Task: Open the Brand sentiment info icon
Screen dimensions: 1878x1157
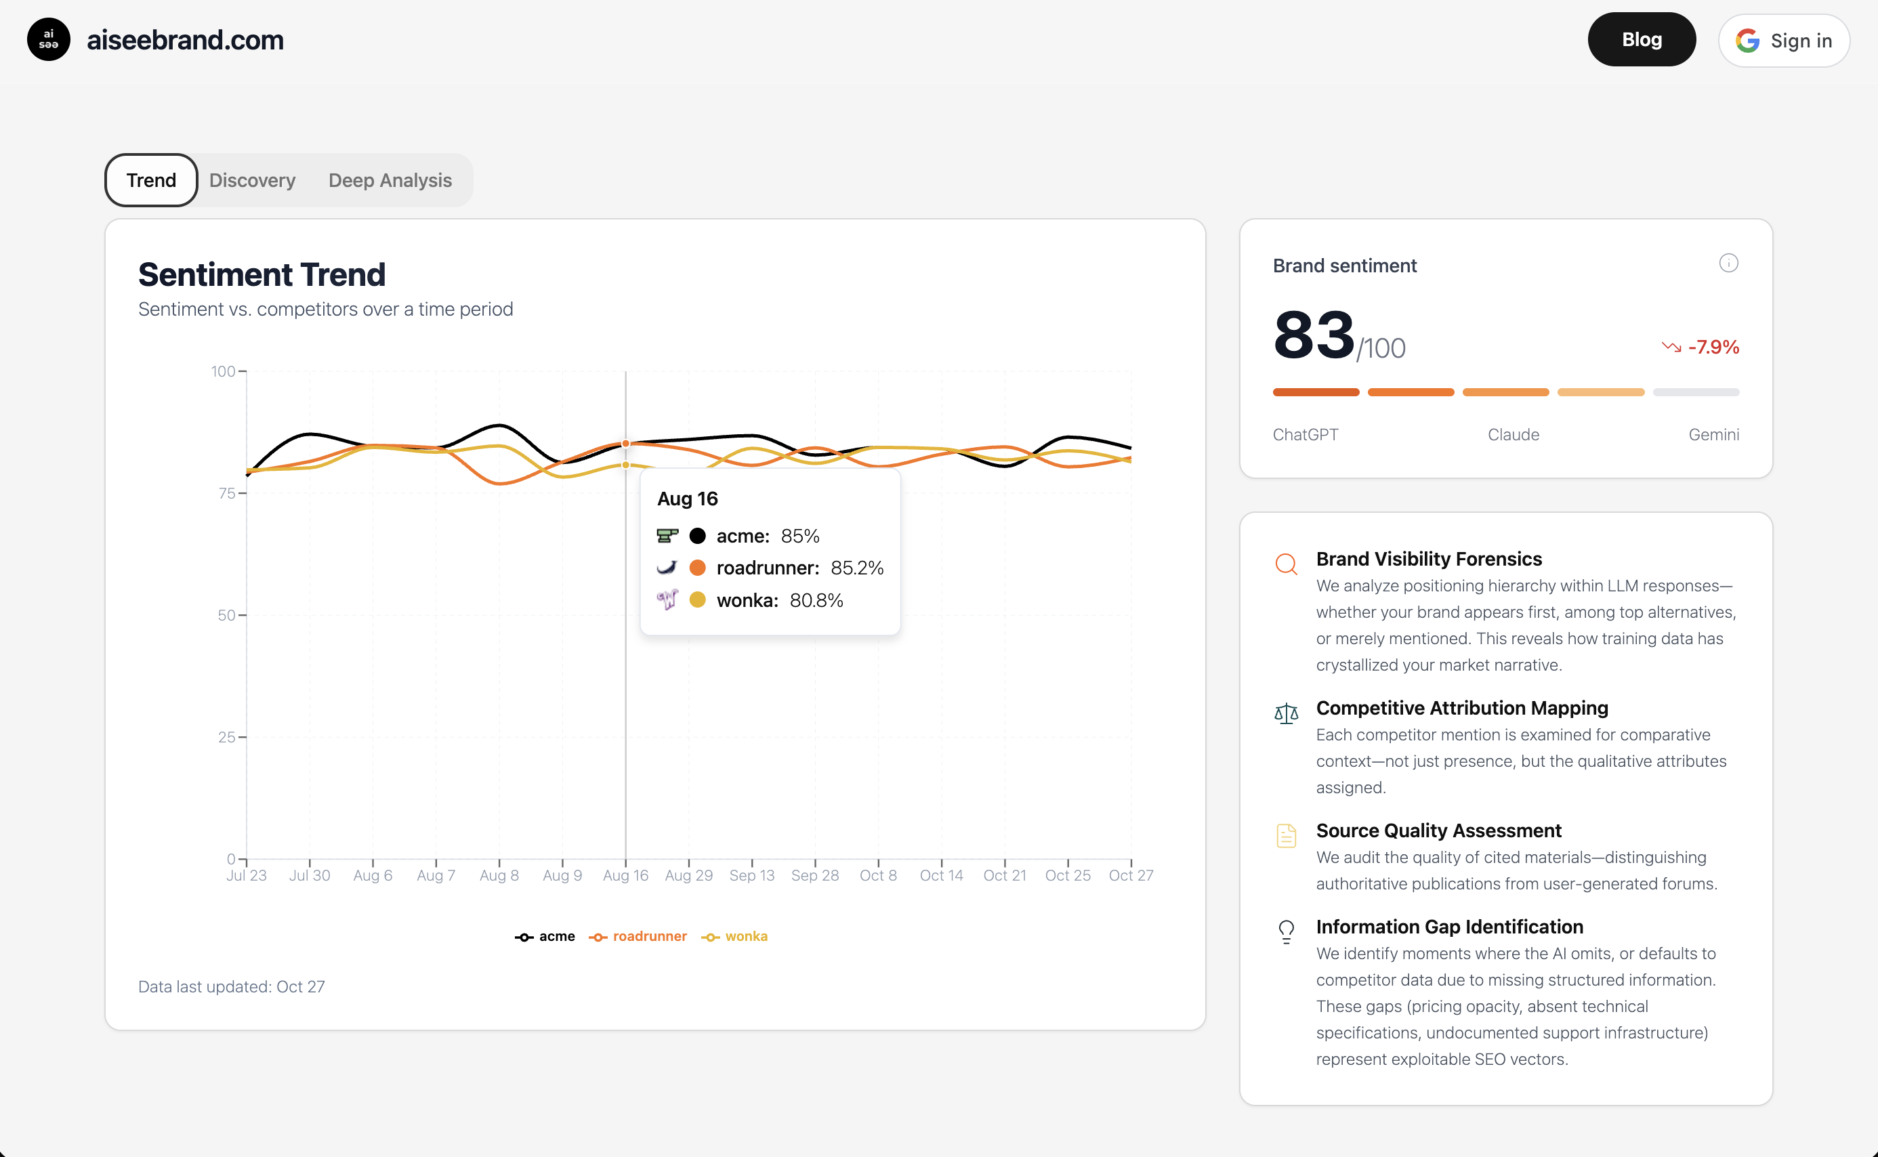Action: (x=1730, y=262)
